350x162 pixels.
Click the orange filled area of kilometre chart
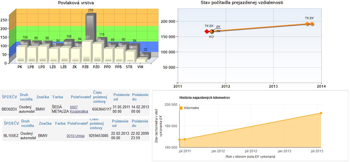point(265,139)
